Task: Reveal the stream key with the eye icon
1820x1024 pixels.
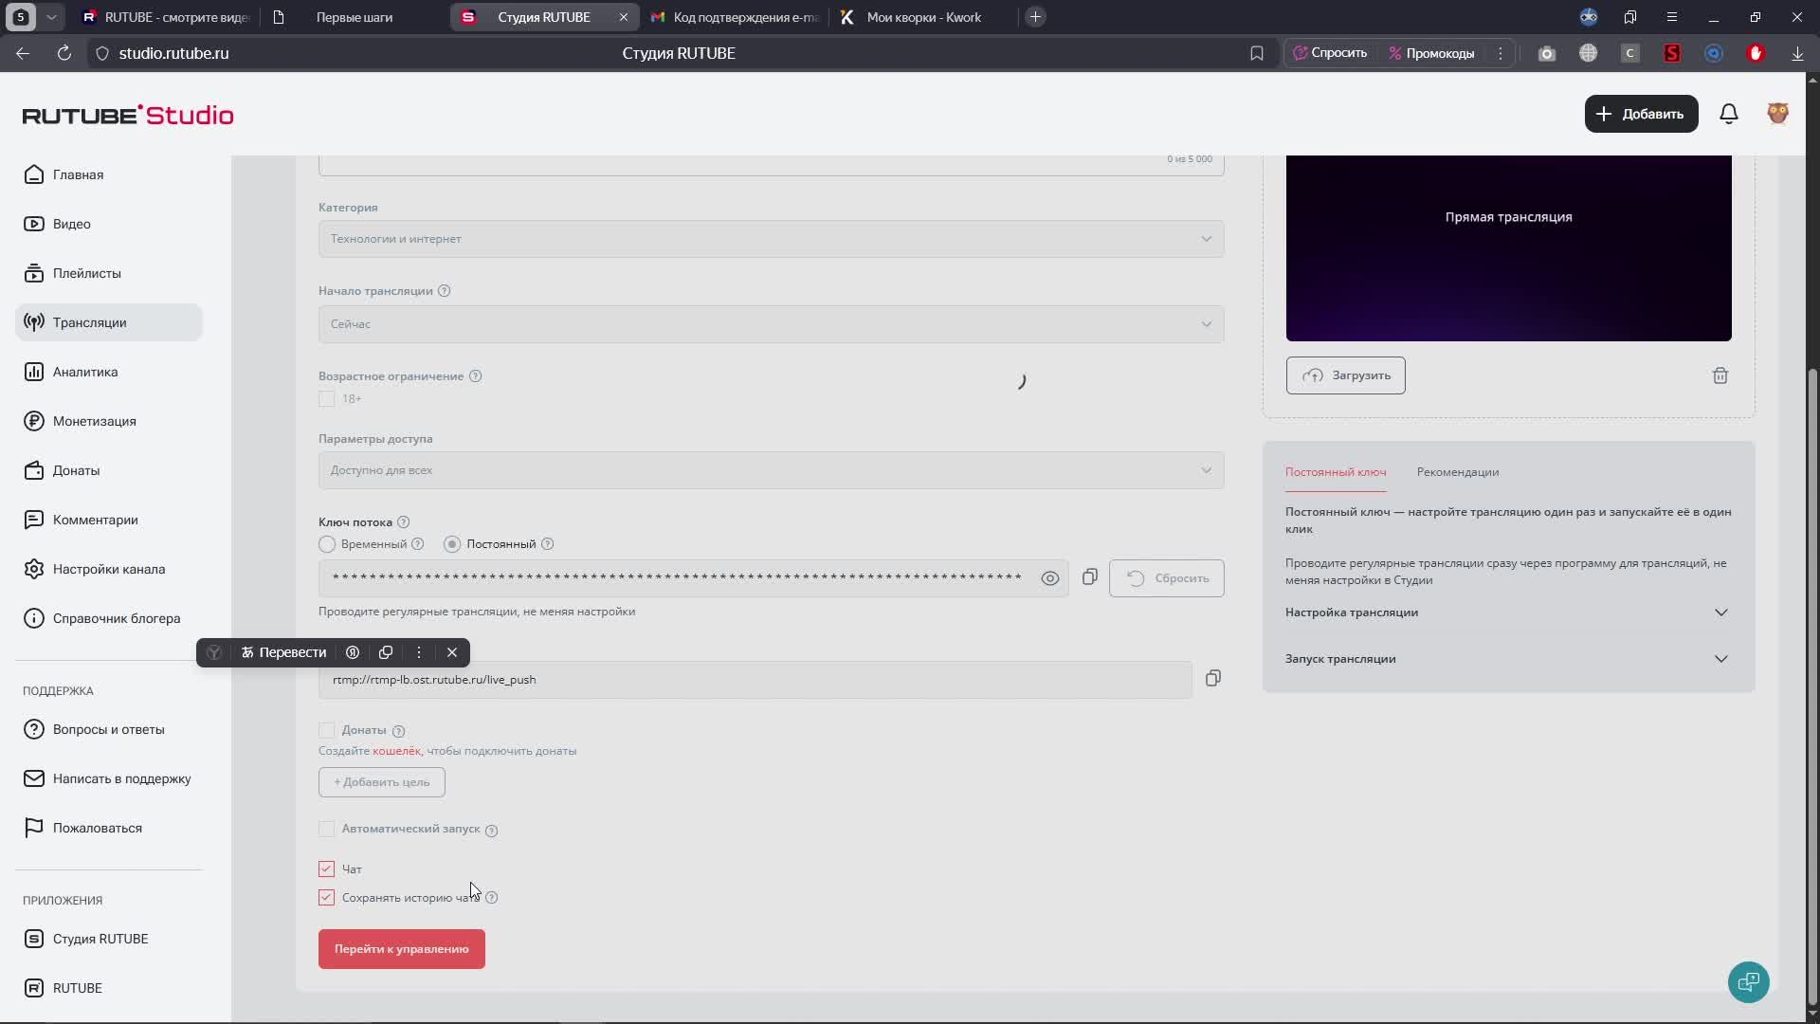Action: click(1049, 578)
